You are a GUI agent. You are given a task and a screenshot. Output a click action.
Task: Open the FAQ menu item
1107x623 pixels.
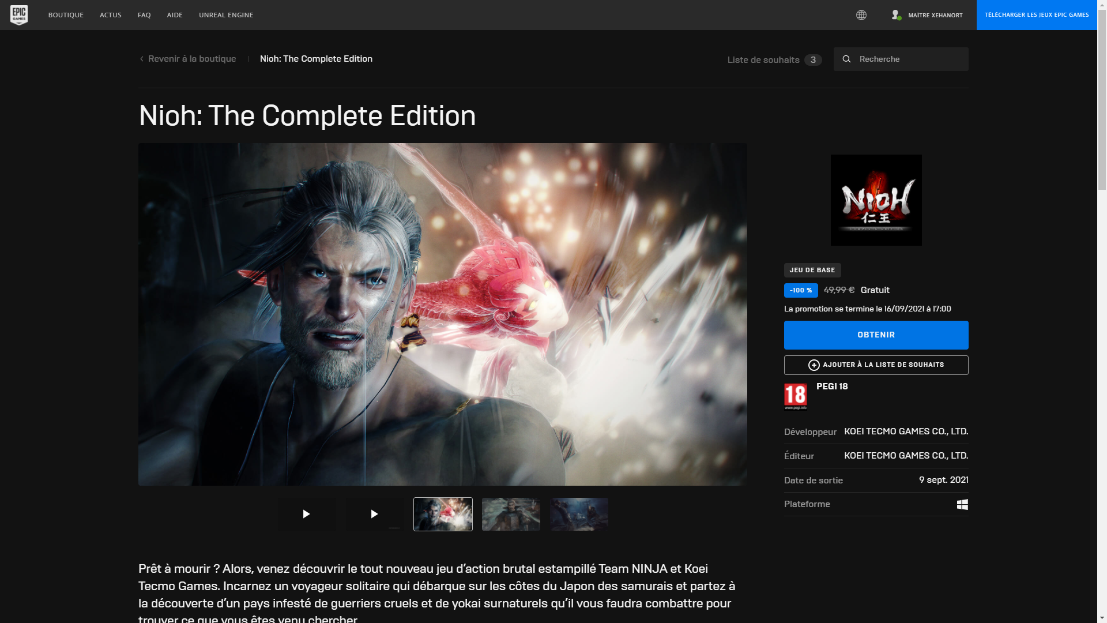pos(144,15)
